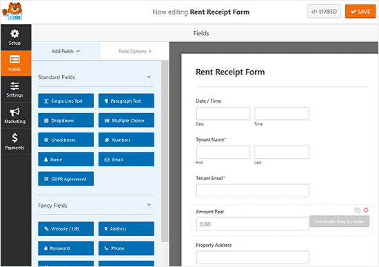The width and height of the screenshot is (379, 267).
Task: Click the Time input box
Action: 282,114
